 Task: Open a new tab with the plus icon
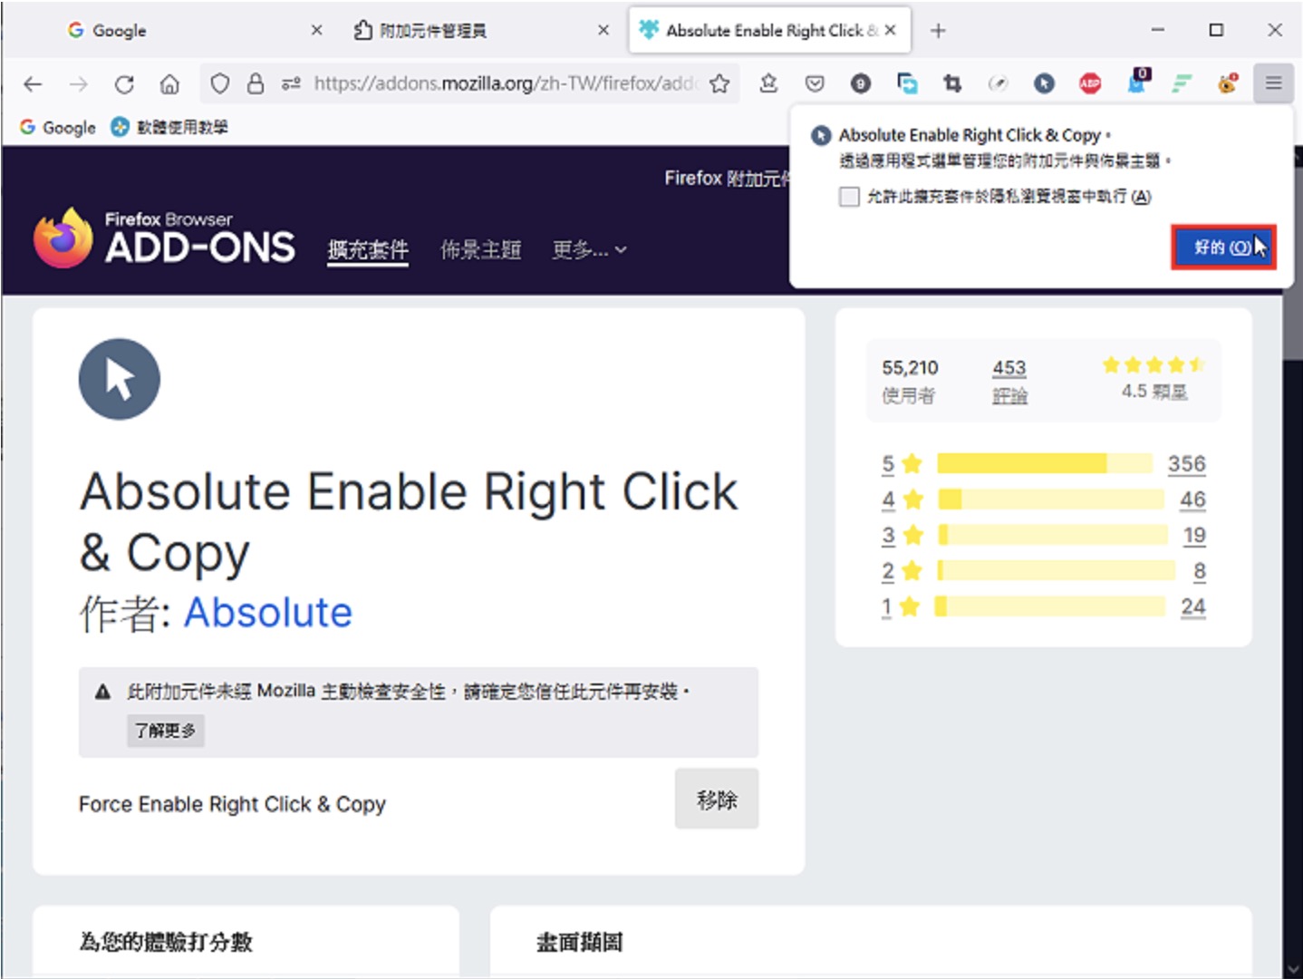938,31
